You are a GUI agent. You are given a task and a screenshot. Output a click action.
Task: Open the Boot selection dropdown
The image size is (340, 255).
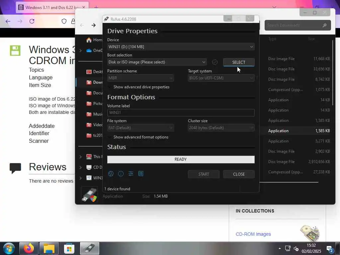pyautogui.click(x=157, y=62)
